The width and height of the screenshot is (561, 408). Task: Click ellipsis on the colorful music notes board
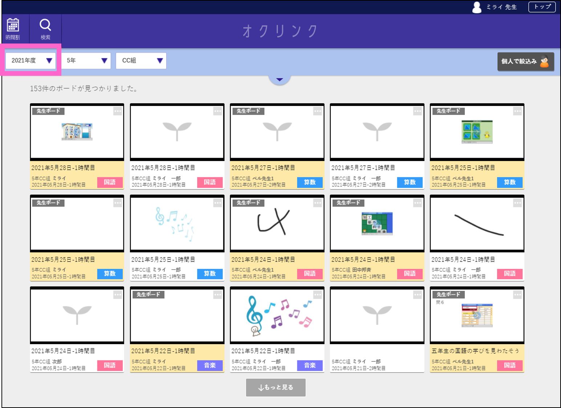click(317, 295)
